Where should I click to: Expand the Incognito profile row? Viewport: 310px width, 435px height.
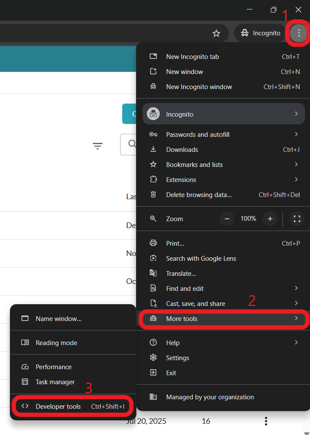click(223, 114)
